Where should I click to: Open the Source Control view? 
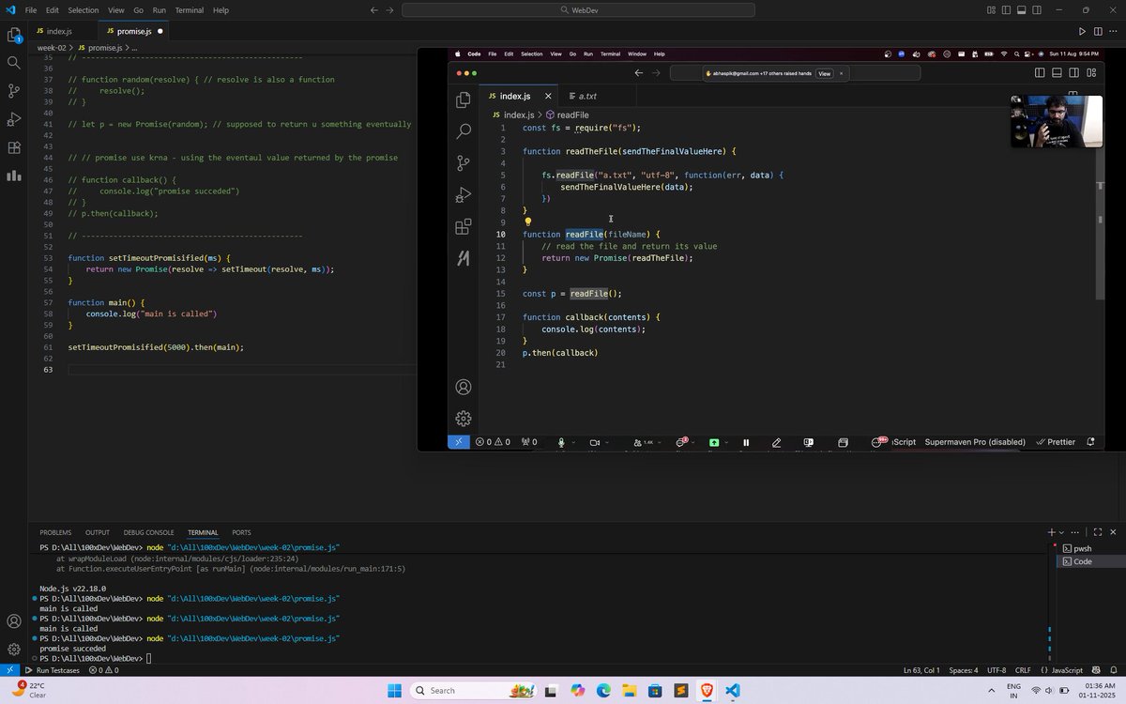(x=14, y=91)
